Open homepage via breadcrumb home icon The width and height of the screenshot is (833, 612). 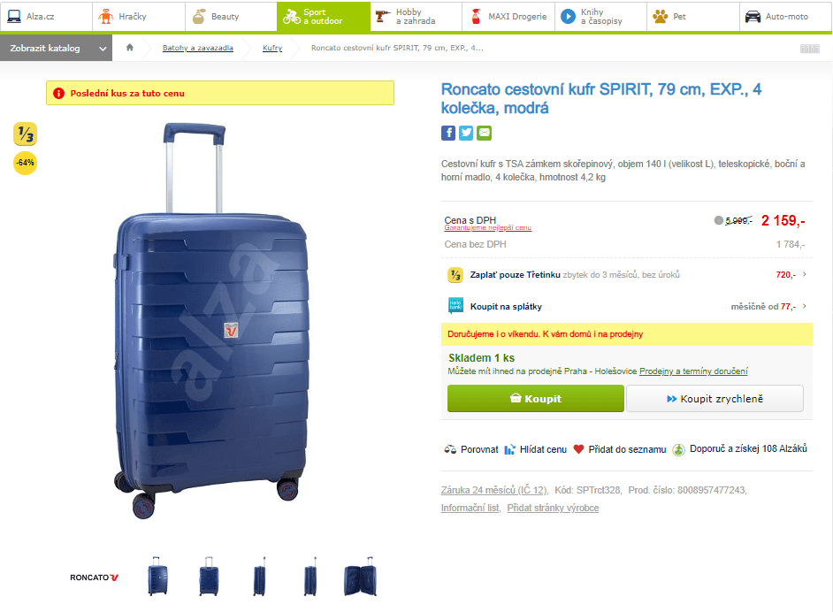(x=129, y=50)
